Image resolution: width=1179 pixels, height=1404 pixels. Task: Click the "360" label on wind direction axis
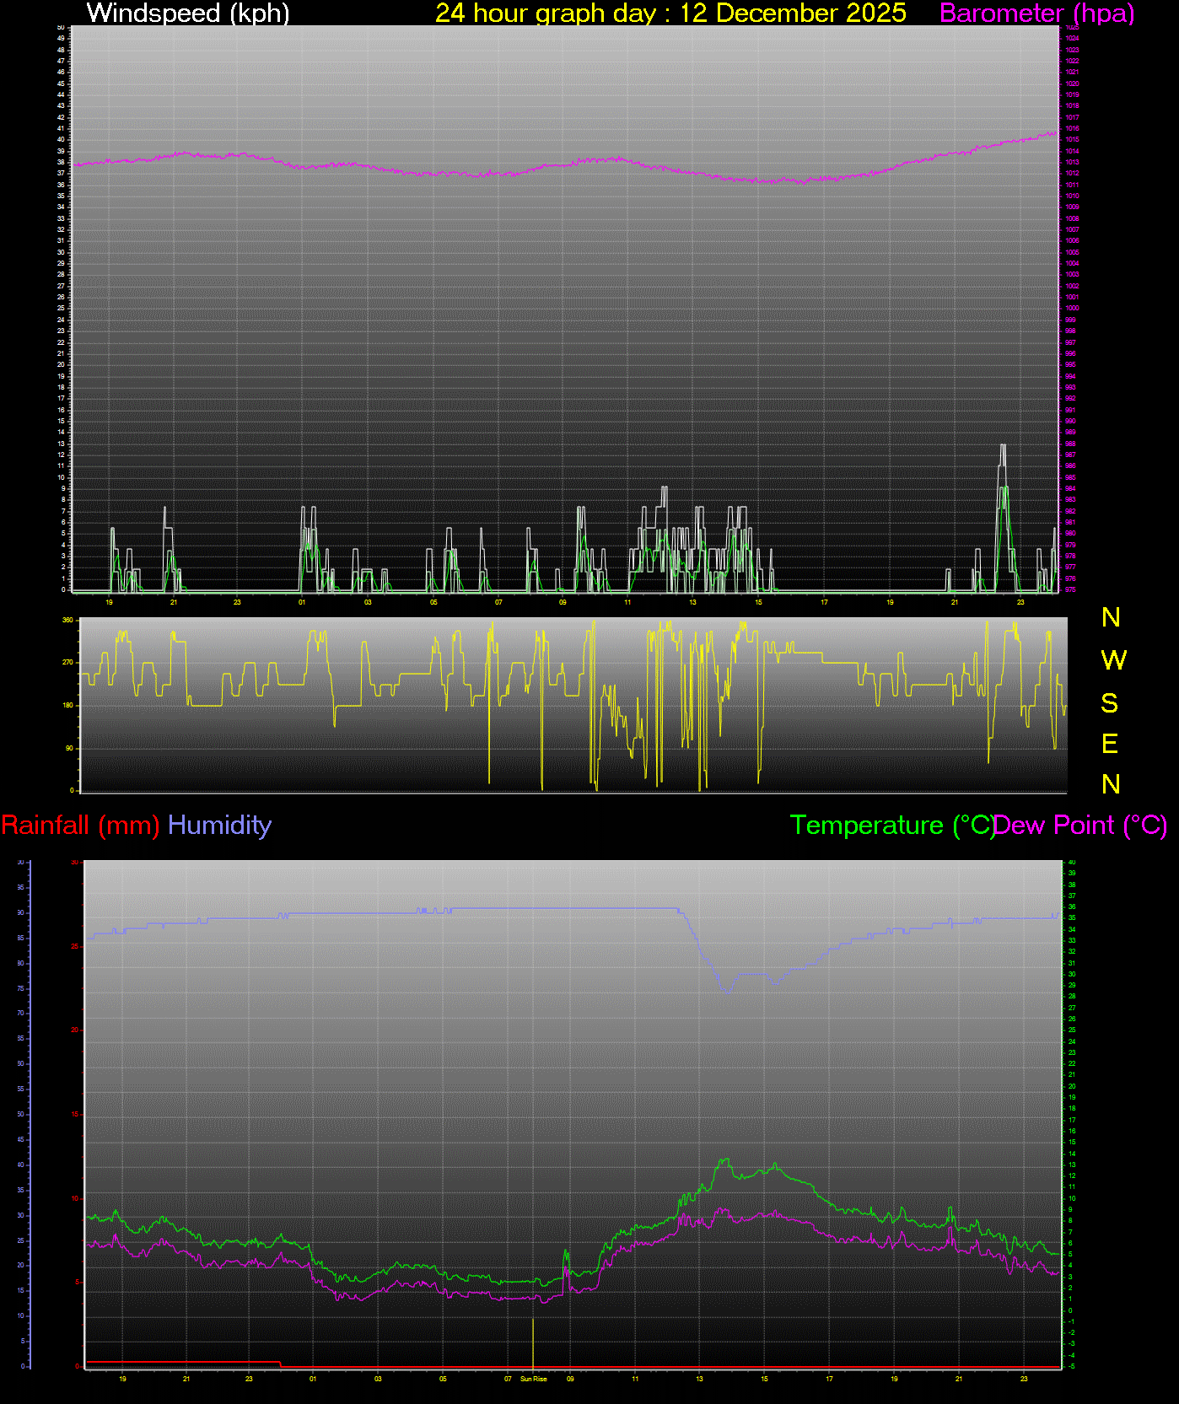pyautogui.click(x=67, y=621)
